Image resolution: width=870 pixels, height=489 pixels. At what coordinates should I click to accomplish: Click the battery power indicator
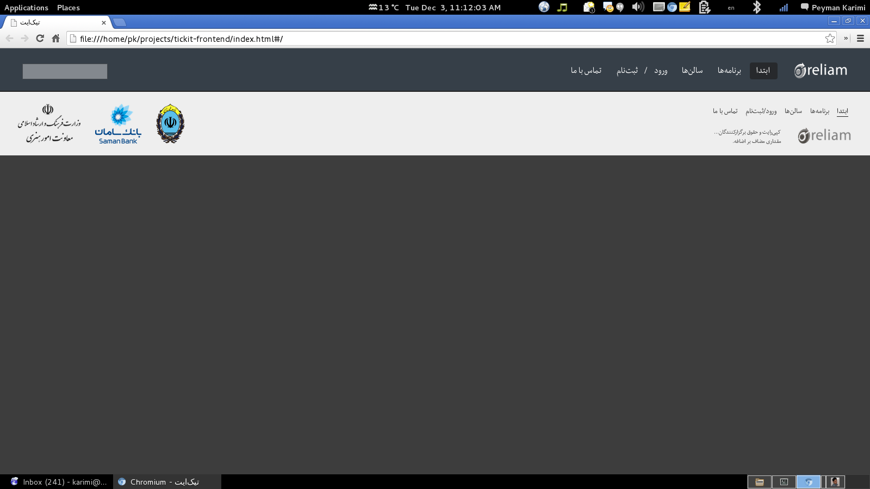point(705,7)
